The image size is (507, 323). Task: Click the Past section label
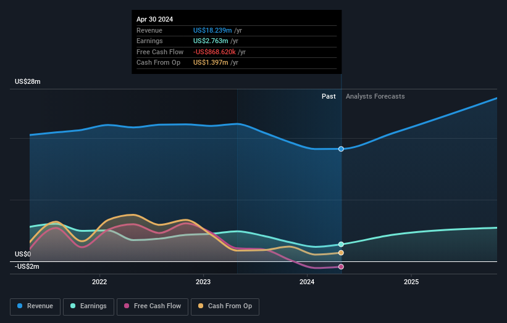329,96
